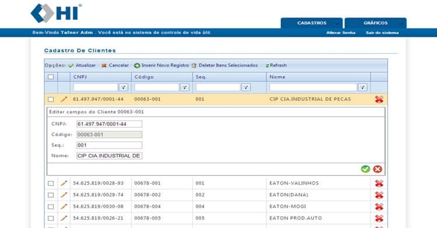Delete the CIP CIA.INDUSTRIAL DE PECAS row
Screen dimensions: 437x228
pyautogui.click(x=379, y=99)
